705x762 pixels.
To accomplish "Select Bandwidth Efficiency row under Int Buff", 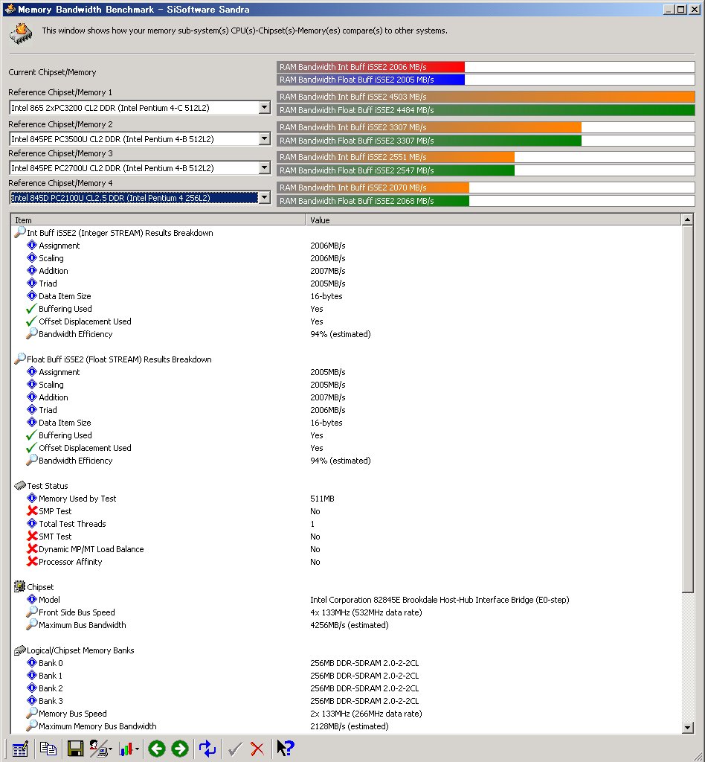I will [347, 334].
